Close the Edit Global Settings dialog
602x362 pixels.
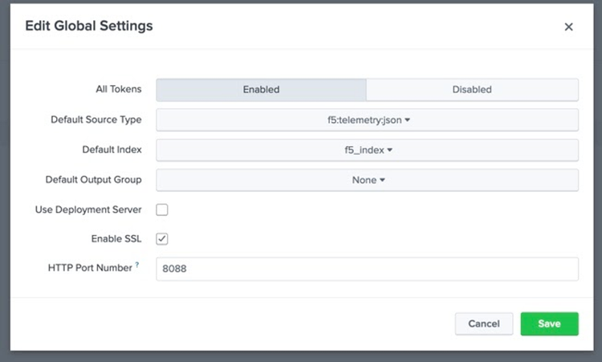[568, 26]
